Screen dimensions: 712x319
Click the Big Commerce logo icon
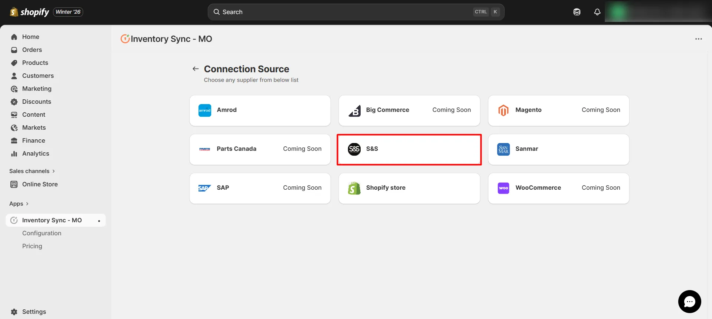(354, 110)
